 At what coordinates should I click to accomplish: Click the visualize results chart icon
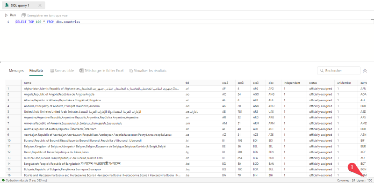(x=131, y=71)
